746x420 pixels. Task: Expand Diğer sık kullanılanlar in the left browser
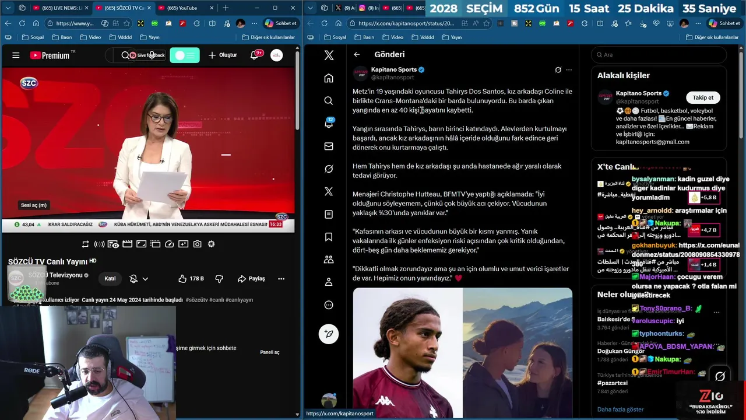coord(268,37)
